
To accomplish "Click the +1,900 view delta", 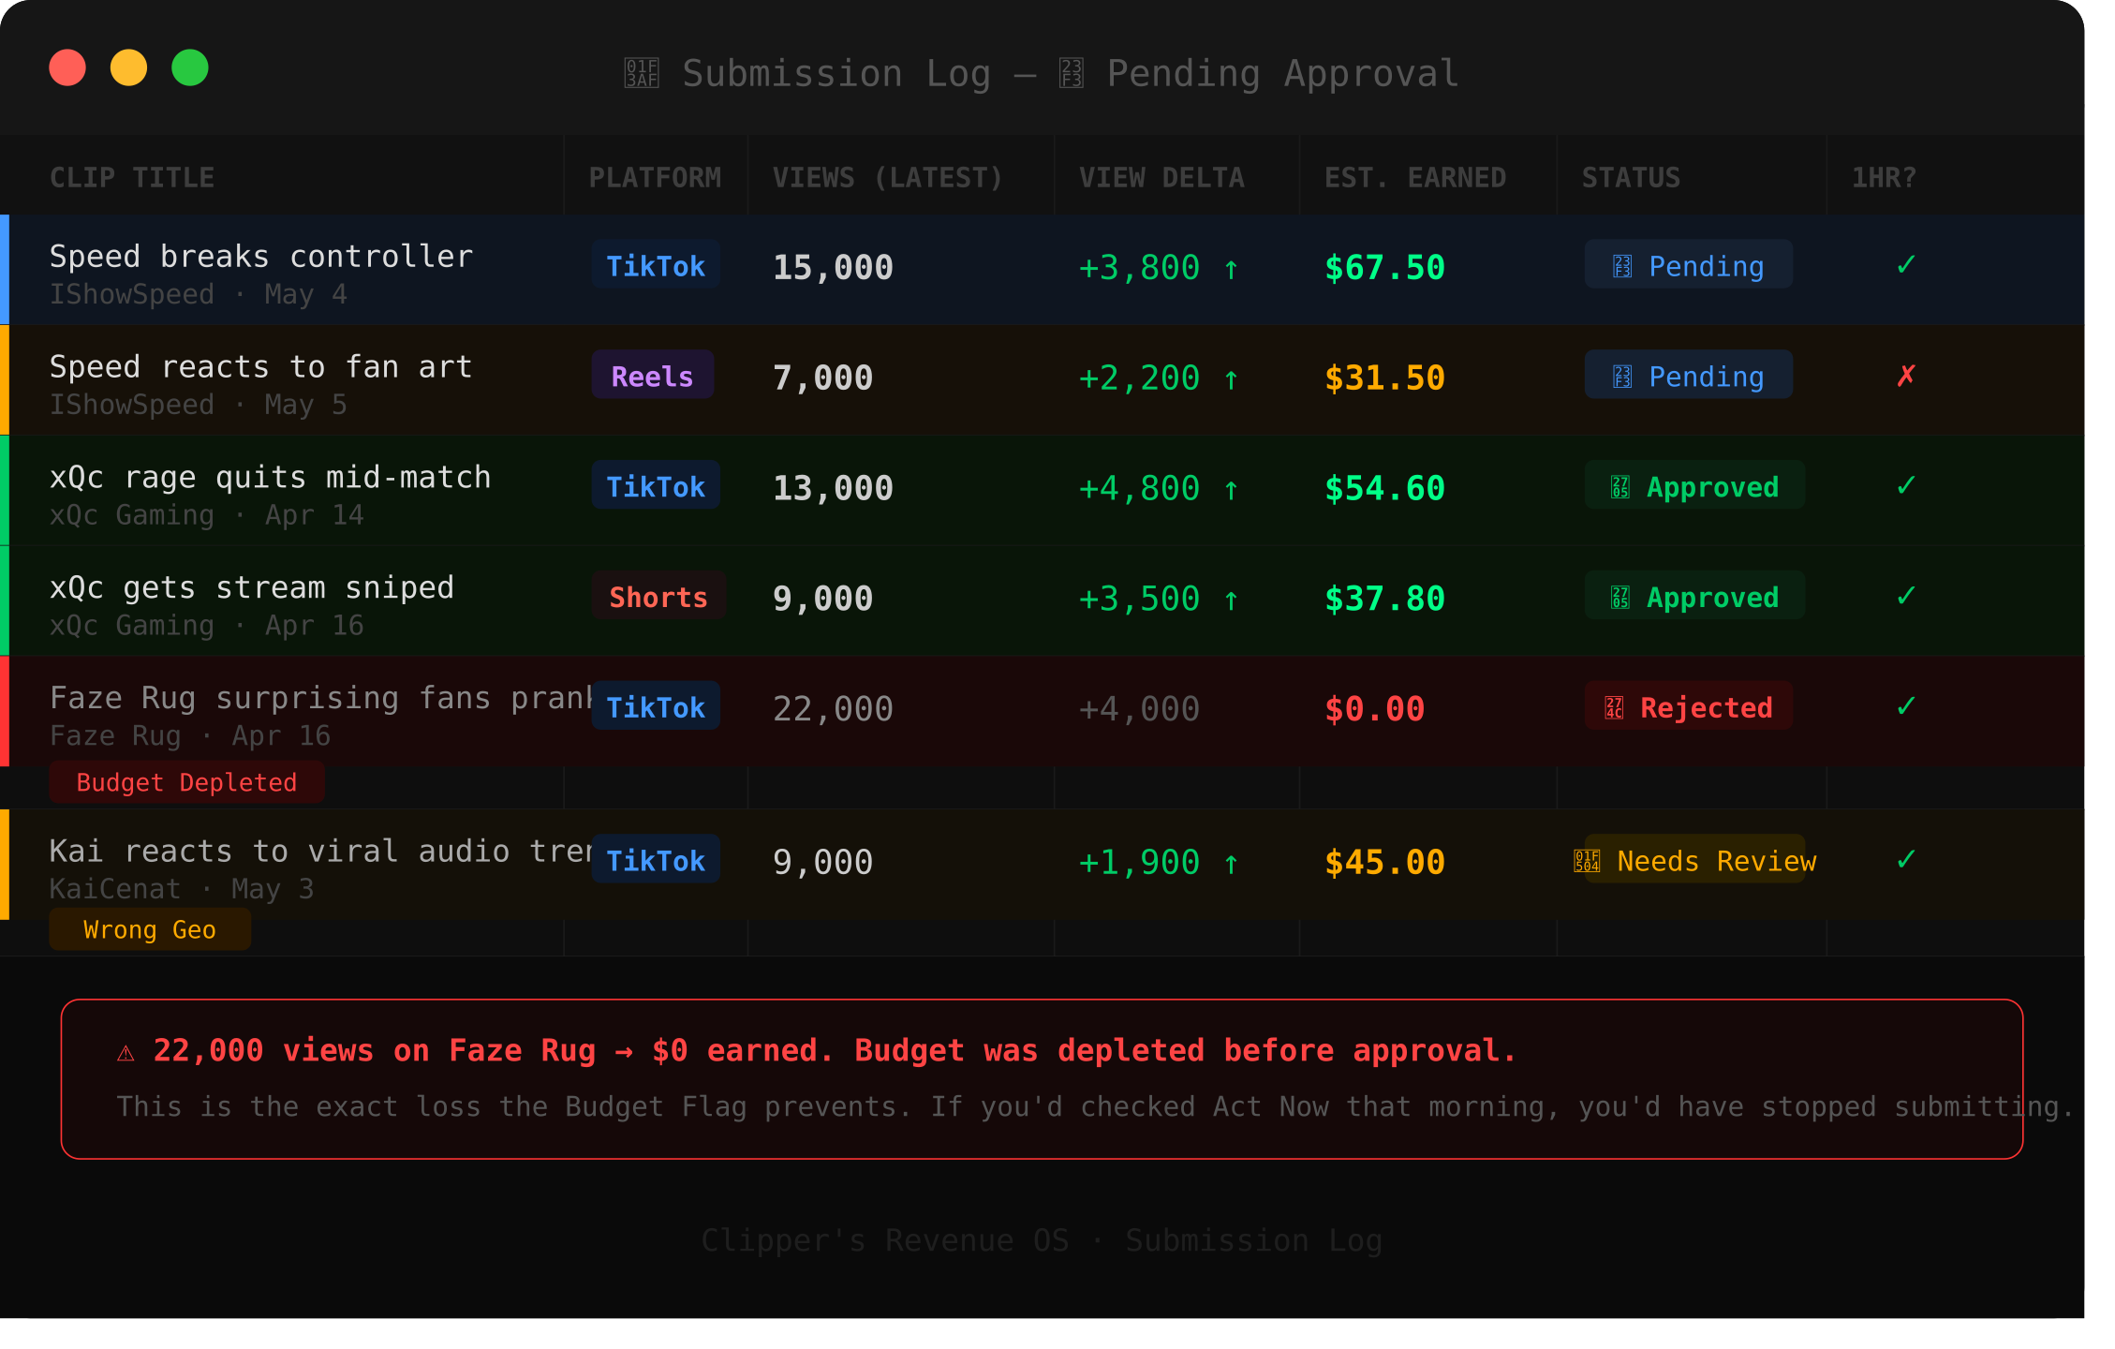I will (1139, 863).
